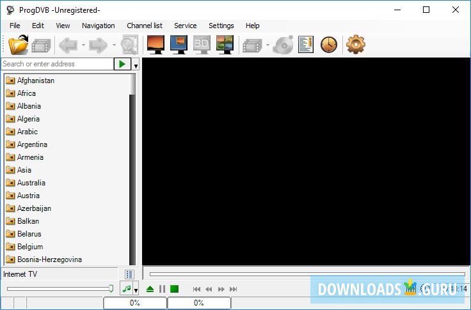Open the File menu
Image resolution: width=471 pixels, height=310 pixels.
[15, 26]
